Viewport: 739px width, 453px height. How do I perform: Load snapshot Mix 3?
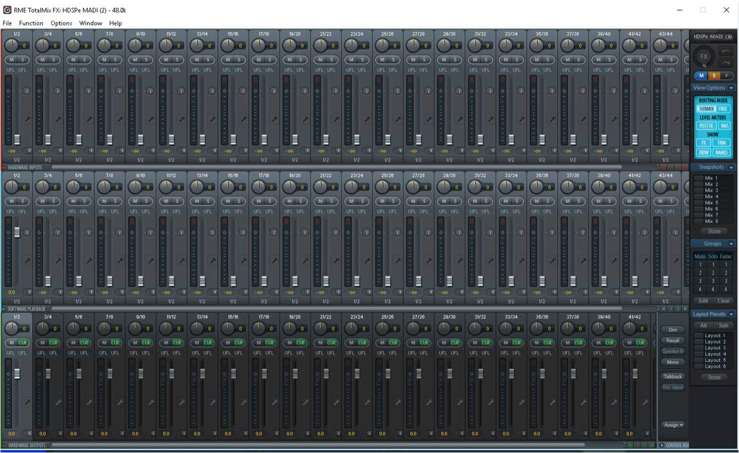(712, 190)
